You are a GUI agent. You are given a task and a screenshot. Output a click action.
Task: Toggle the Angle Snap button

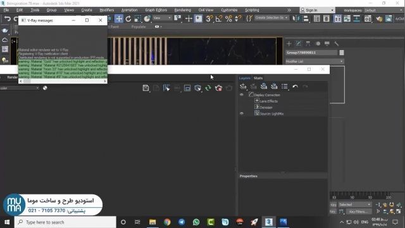click(x=218, y=18)
